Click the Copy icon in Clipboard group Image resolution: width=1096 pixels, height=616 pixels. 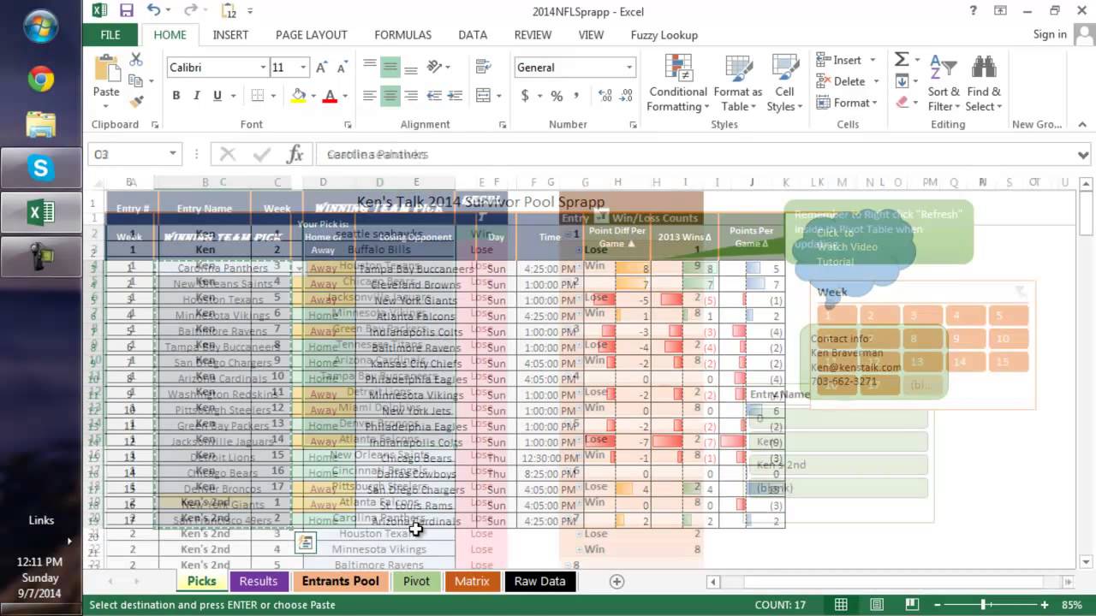135,80
